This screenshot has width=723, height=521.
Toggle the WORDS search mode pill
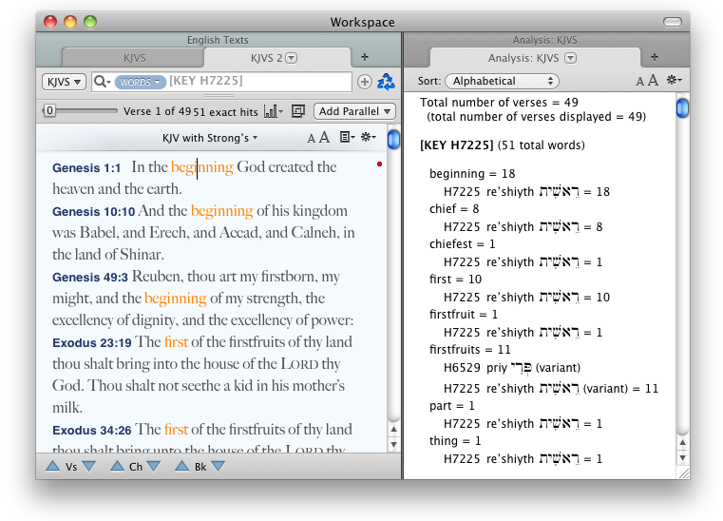pyautogui.click(x=140, y=83)
